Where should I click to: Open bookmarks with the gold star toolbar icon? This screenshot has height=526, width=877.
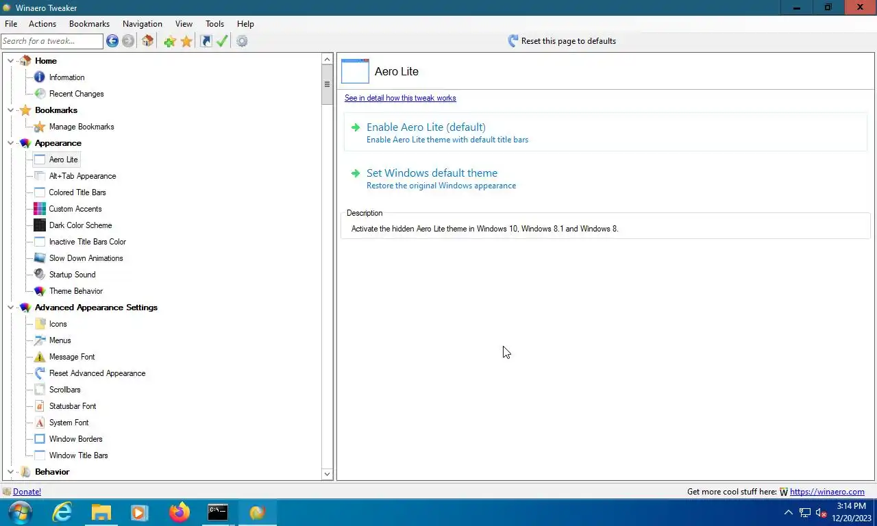[186, 41]
